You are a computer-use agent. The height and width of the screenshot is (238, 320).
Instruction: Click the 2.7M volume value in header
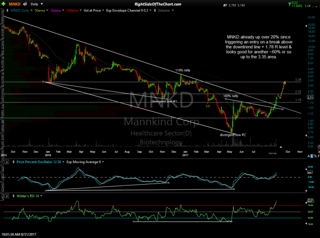coord(232,5)
